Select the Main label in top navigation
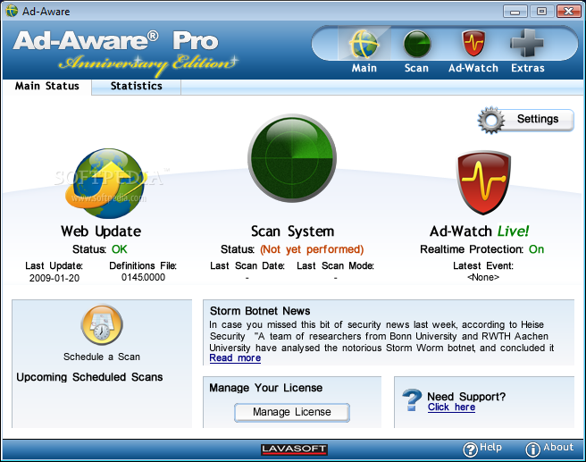 pos(364,68)
